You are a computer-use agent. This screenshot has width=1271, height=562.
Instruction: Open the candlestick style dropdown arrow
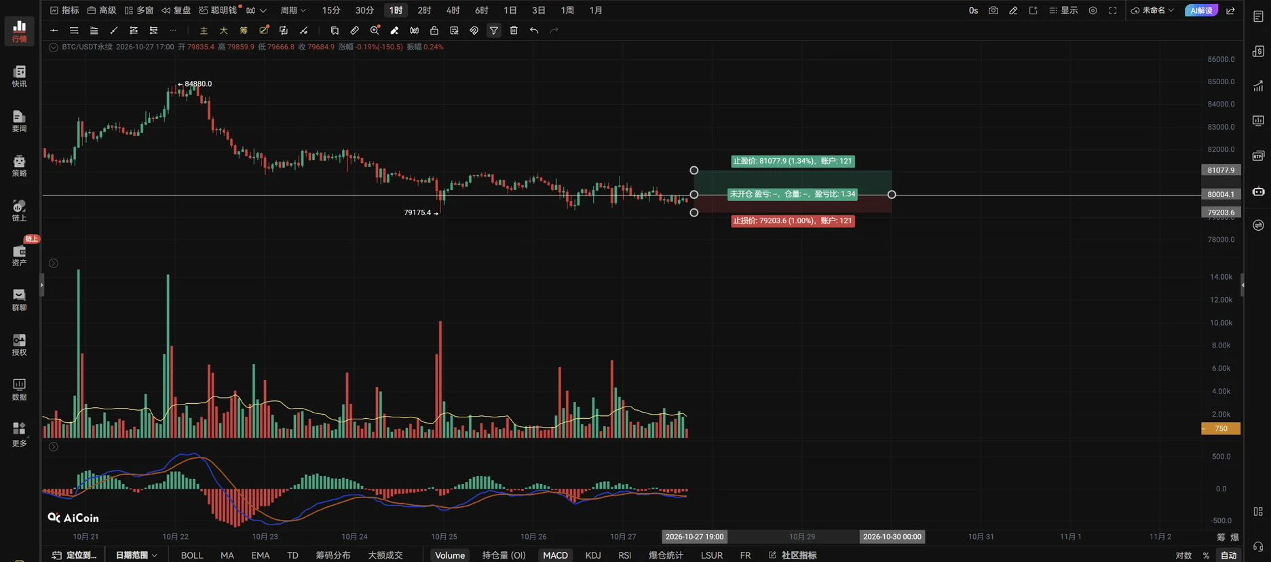click(263, 10)
